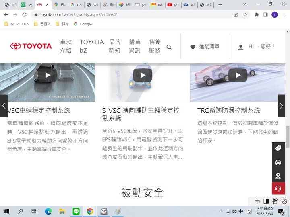
Task: Show hidden system tray icons
Action: [221, 211]
